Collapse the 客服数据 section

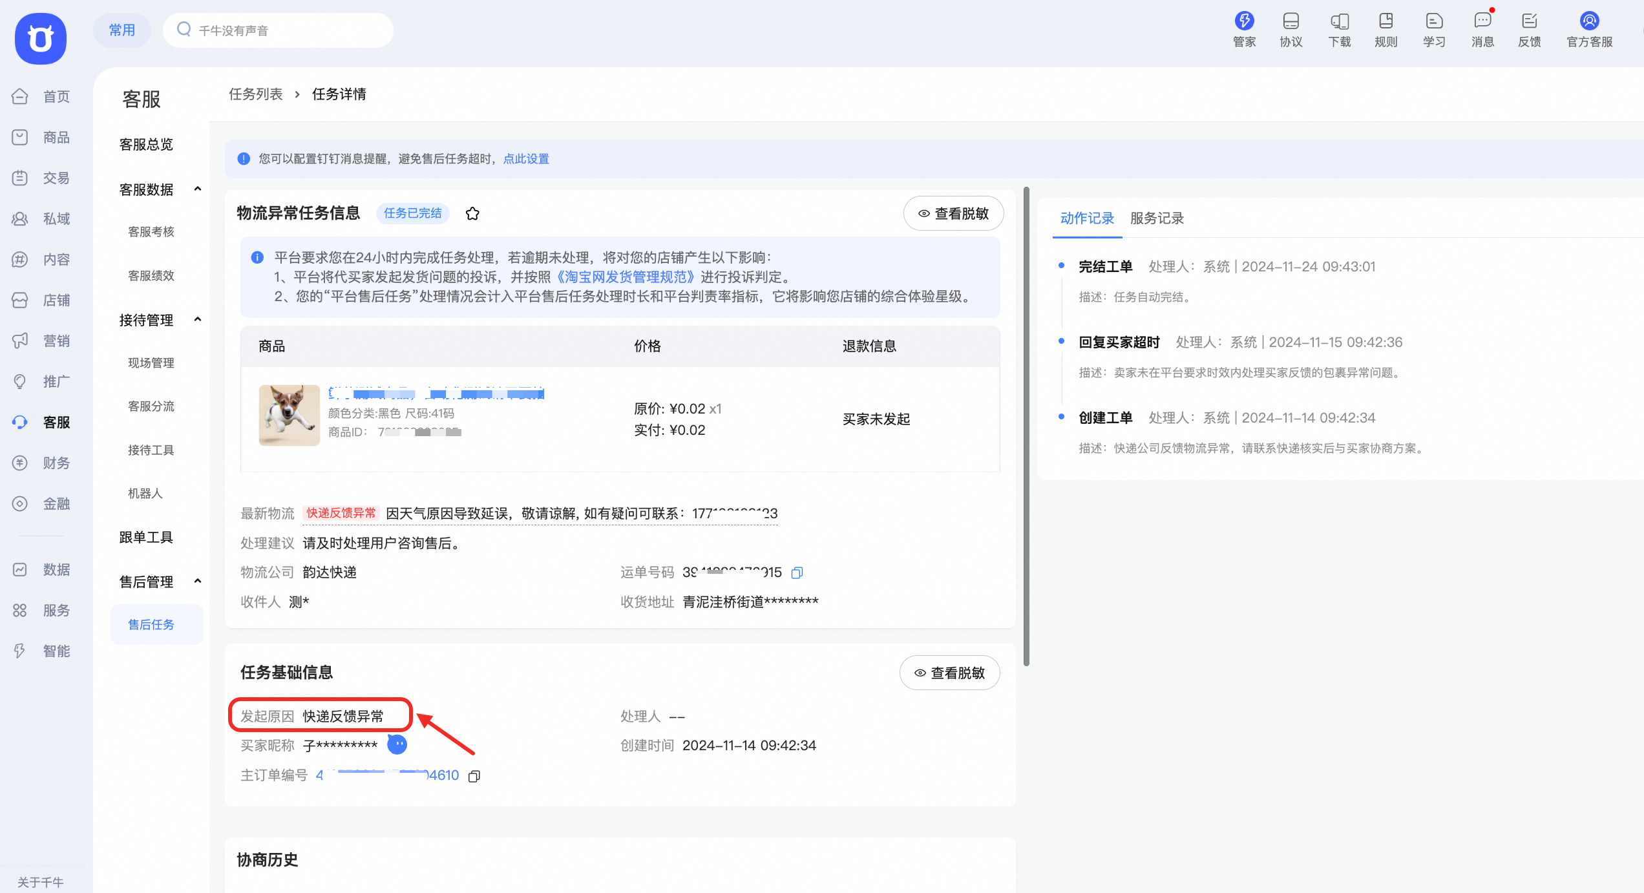click(198, 189)
